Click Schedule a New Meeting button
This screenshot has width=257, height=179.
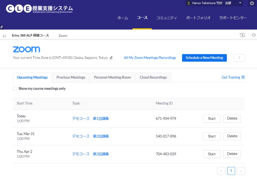(204, 58)
